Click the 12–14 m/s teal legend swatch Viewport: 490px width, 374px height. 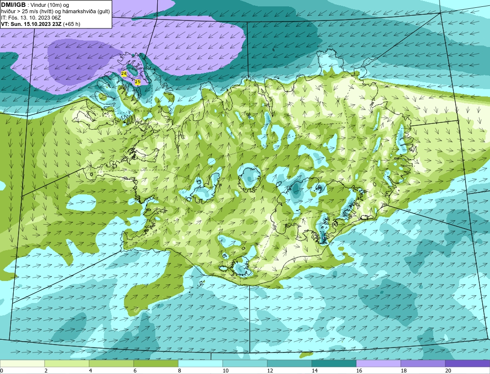(x=290, y=363)
